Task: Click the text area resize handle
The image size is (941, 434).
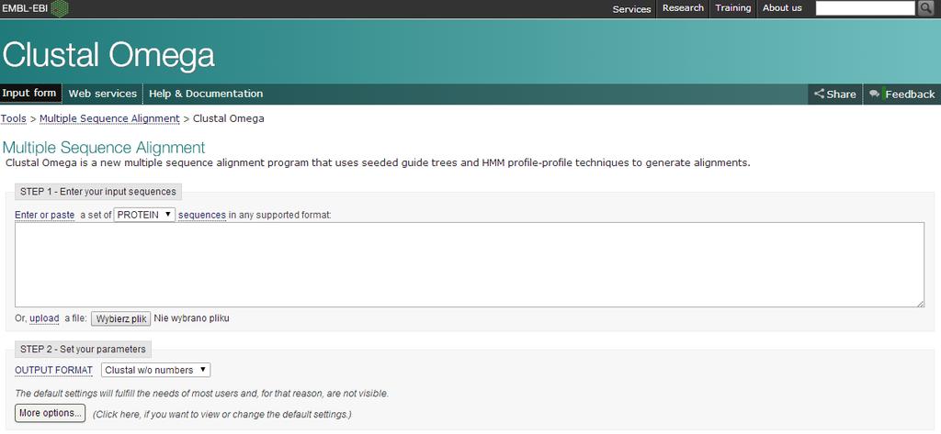Action: (x=921, y=304)
